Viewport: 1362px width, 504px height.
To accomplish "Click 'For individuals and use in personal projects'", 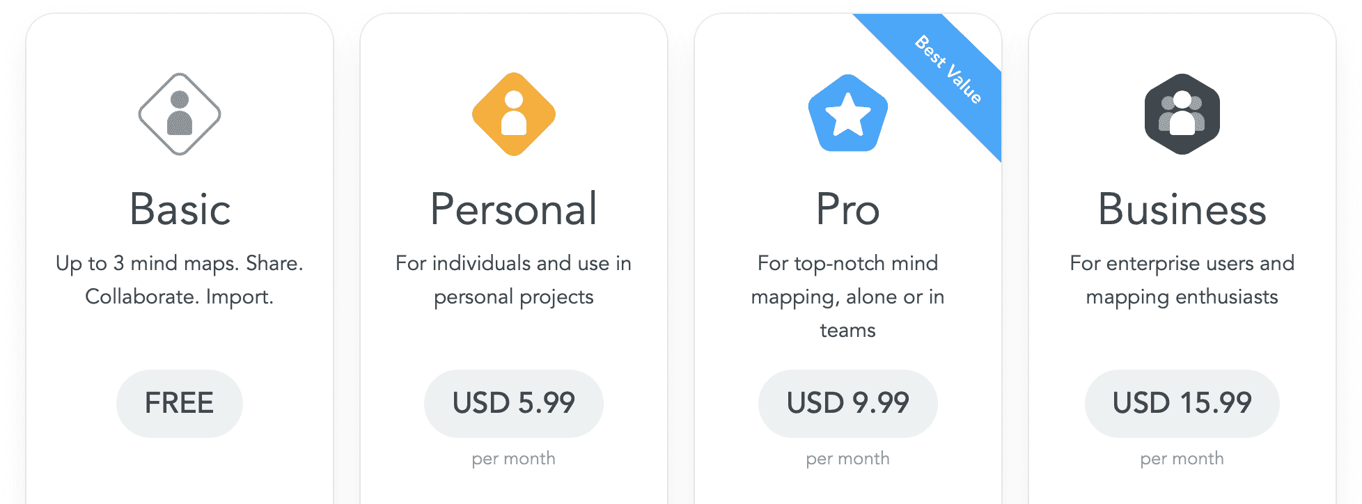I will pyautogui.click(x=514, y=280).
